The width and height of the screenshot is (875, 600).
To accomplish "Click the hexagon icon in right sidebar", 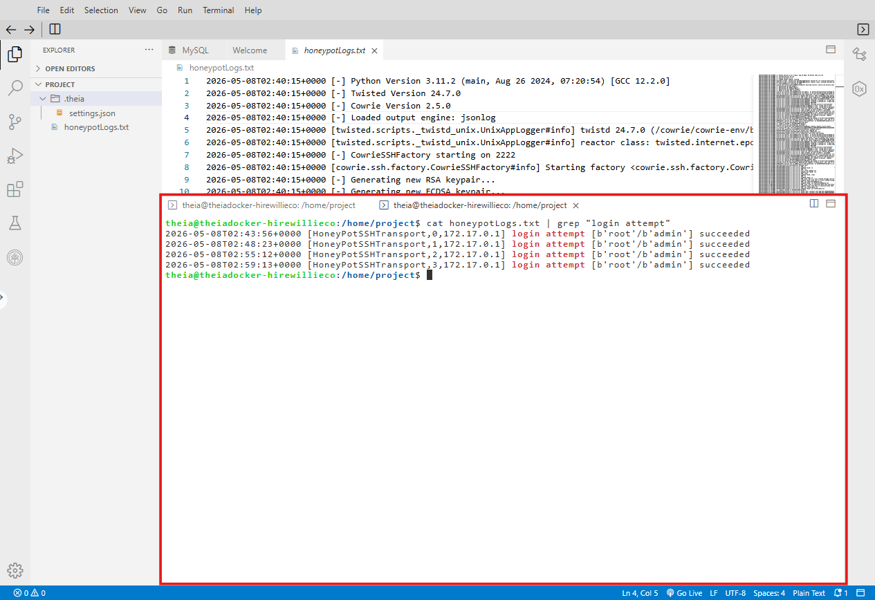I will (859, 89).
